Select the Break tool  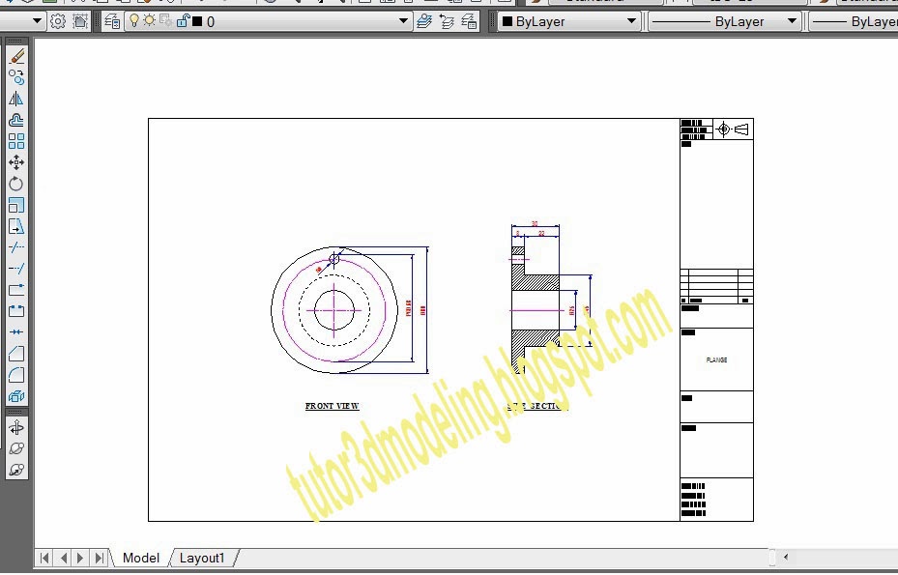(x=16, y=311)
